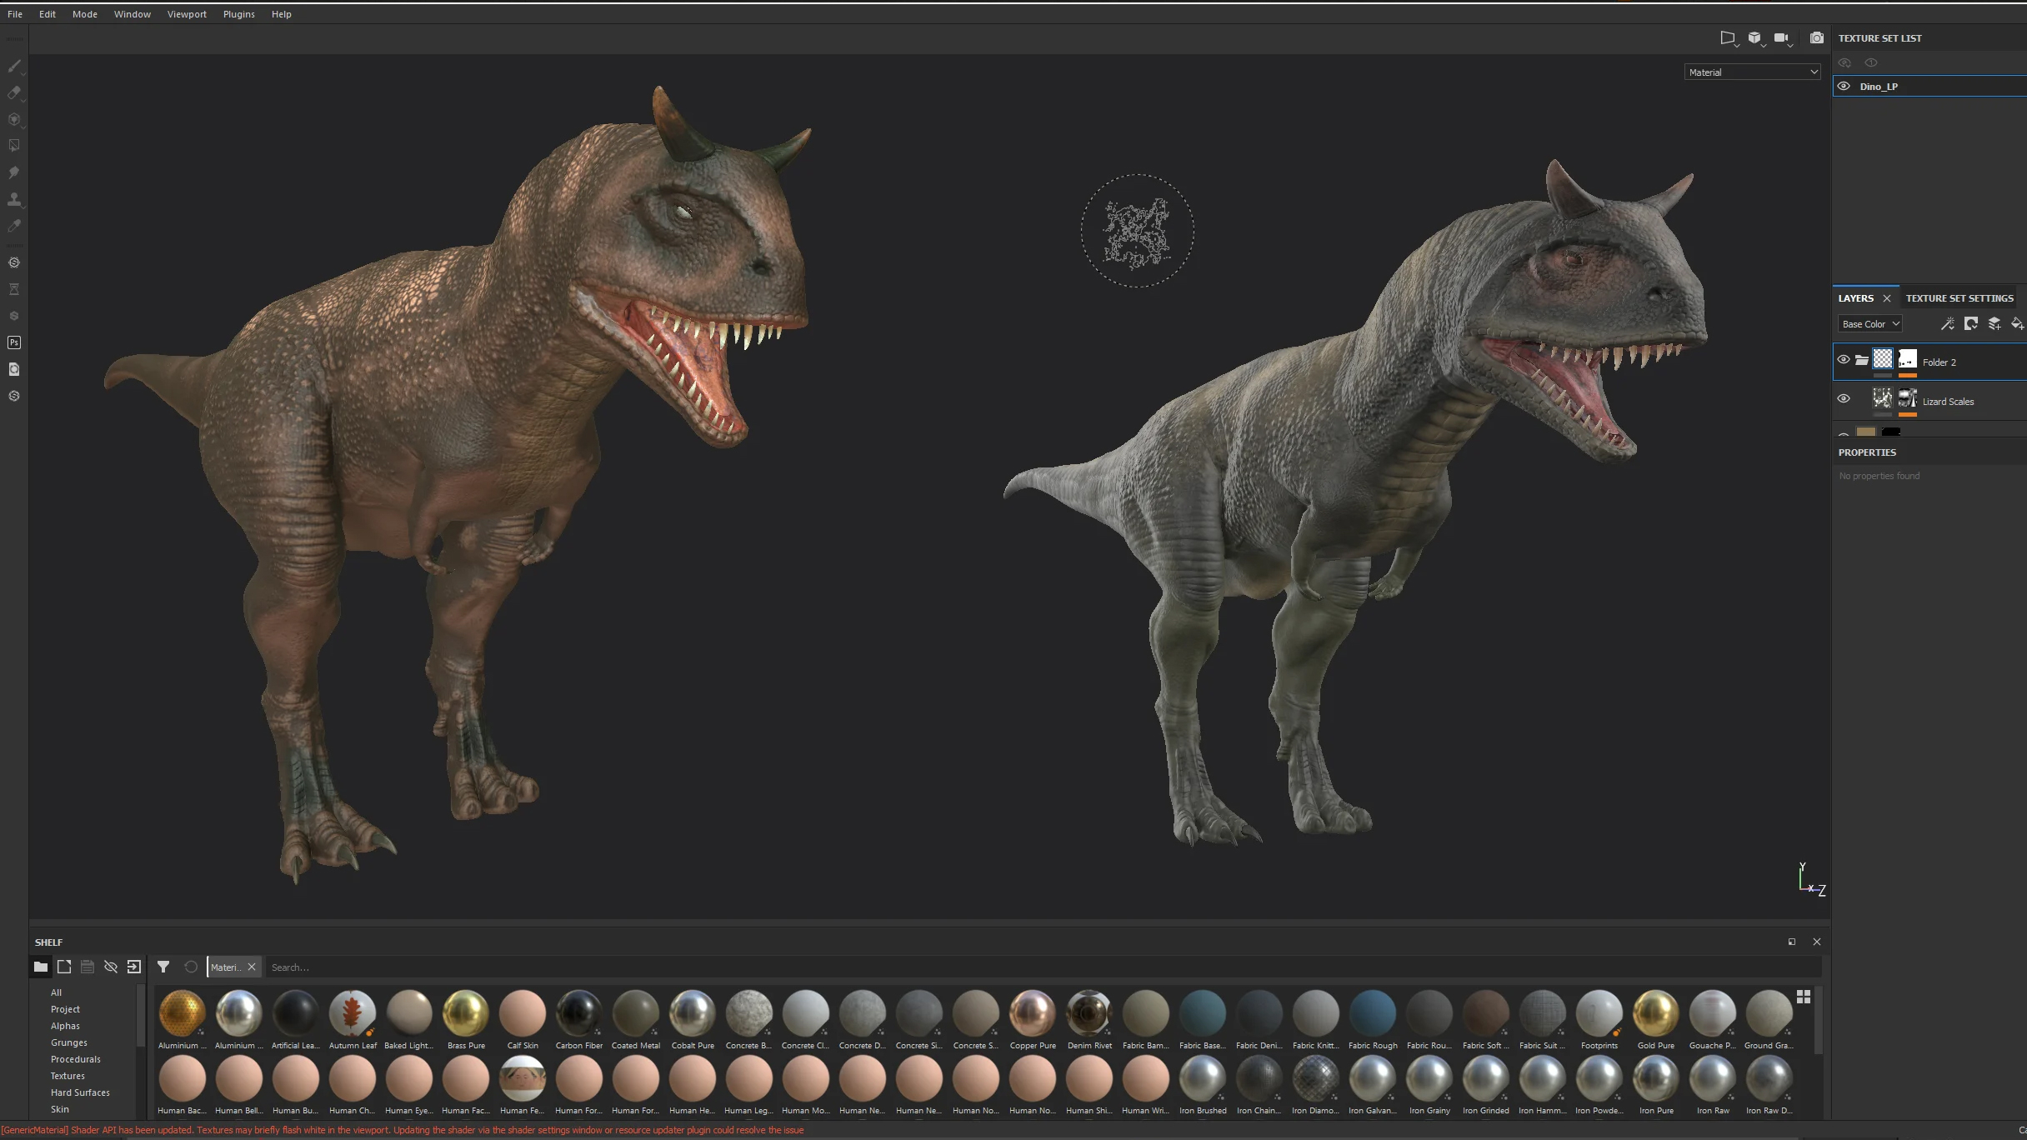Click the Substance icon below the grip
The height and width of the screenshot is (1140, 2027).
[x=14, y=262]
